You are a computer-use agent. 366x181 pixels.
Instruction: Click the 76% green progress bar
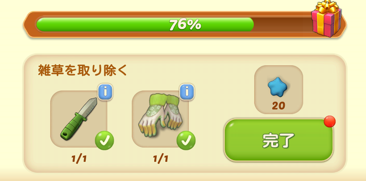coord(145,24)
